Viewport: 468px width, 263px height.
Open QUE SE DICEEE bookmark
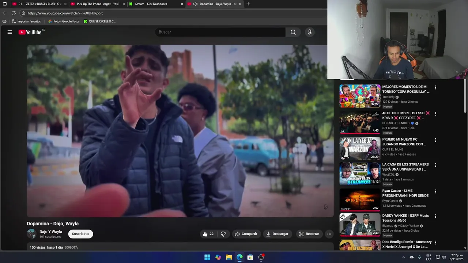99,22
